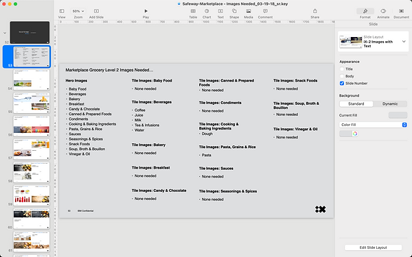The height and width of the screenshot is (257, 412).
Task: Click 'Soup, Broth & Bouillon' hero bullet
Action: tap(87, 149)
